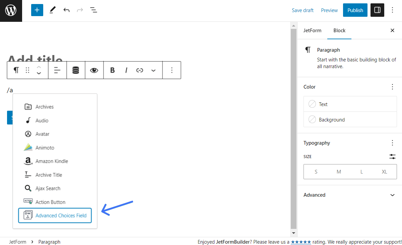Undo the last change with the arrow icon
The height and width of the screenshot is (245, 402).
pyautogui.click(x=66, y=10)
